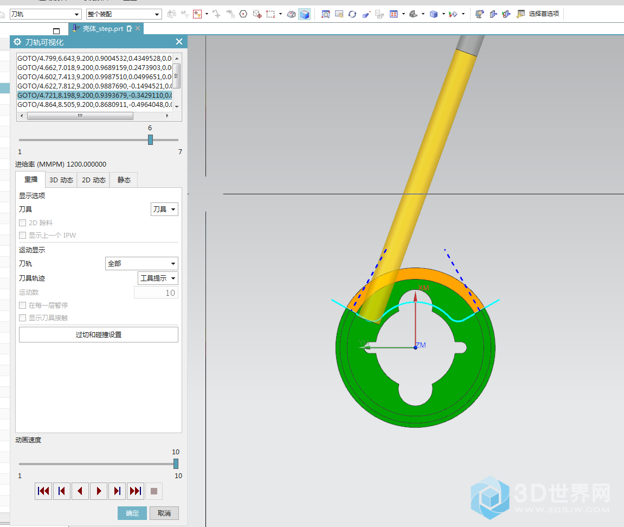
Task: Open the 刀轨 全部 dropdown
Action: [x=141, y=264]
